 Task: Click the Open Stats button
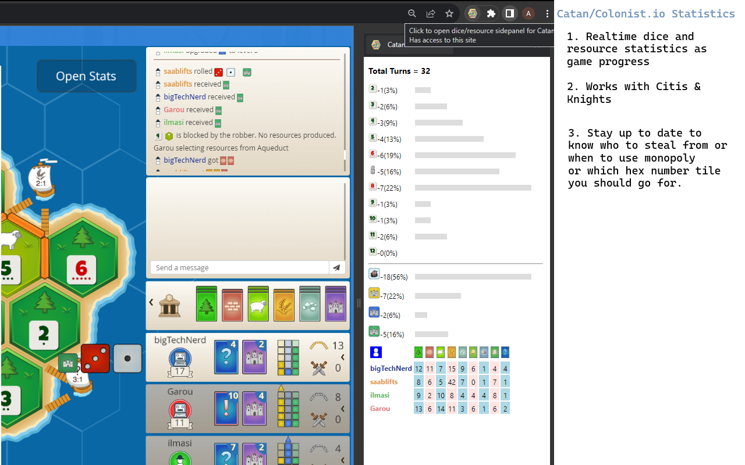tap(86, 76)
